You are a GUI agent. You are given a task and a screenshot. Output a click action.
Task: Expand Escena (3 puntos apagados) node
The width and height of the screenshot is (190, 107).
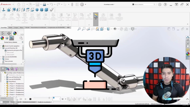1,46
